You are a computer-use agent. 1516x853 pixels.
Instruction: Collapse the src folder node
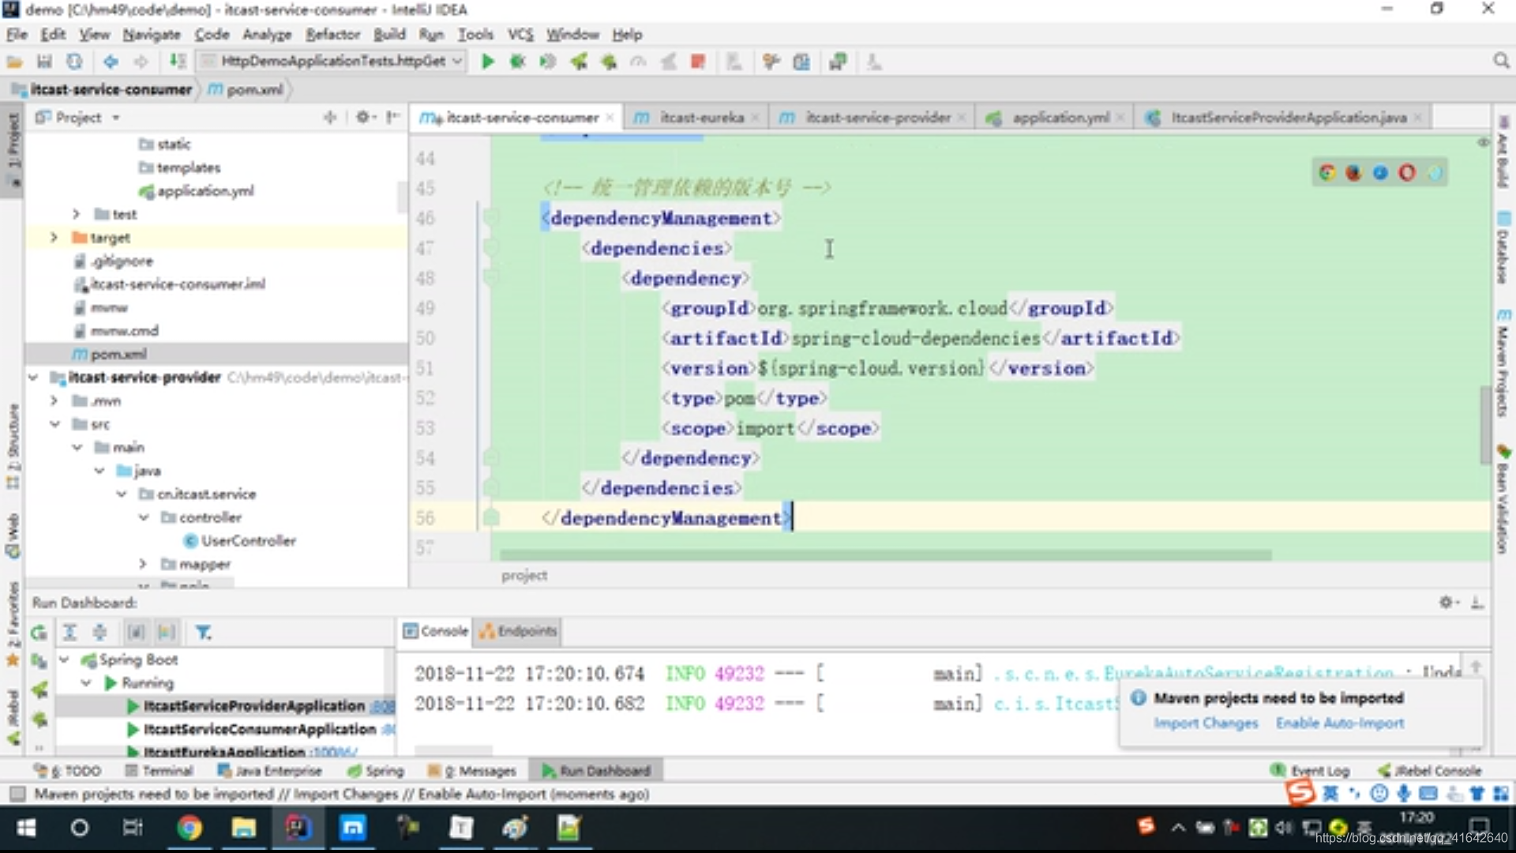click(54, 424)
